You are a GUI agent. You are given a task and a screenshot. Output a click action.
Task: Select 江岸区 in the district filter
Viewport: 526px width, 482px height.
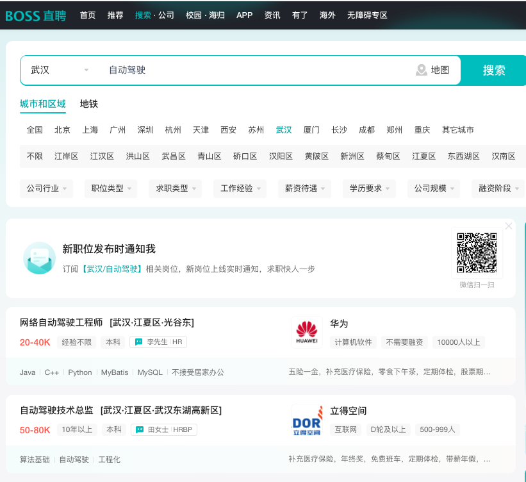point(67,156)
